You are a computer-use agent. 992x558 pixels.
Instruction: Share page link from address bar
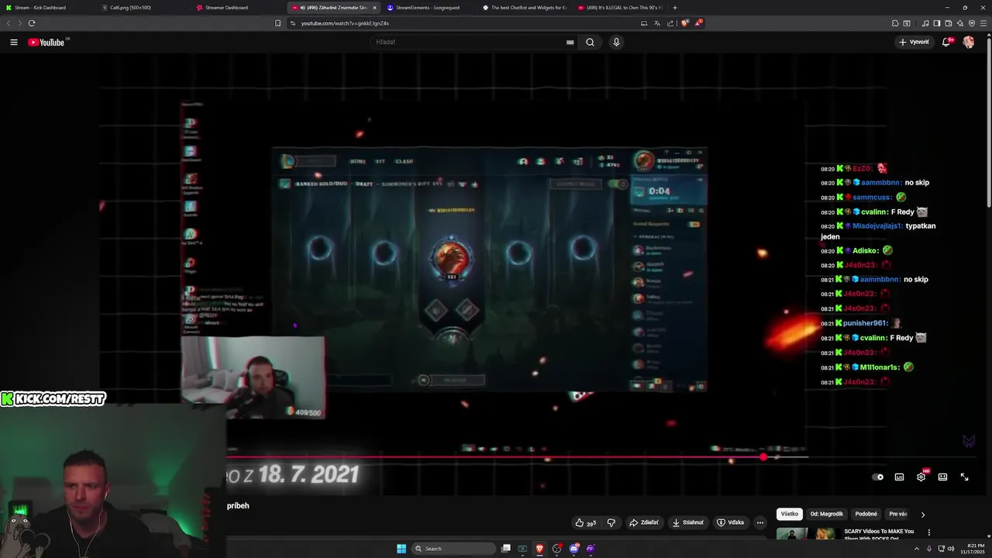pyautogui.click(x=670, y=23)
